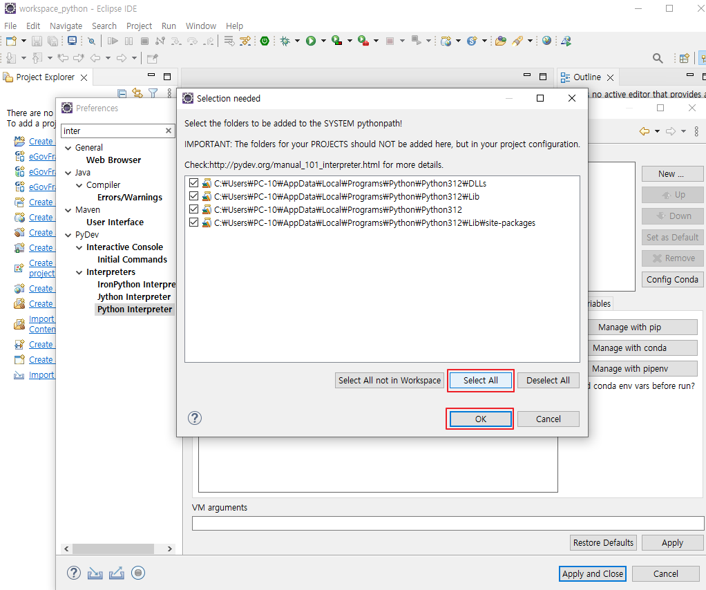
Task: Collapse the Maven tree node
Action: point(68,210)
